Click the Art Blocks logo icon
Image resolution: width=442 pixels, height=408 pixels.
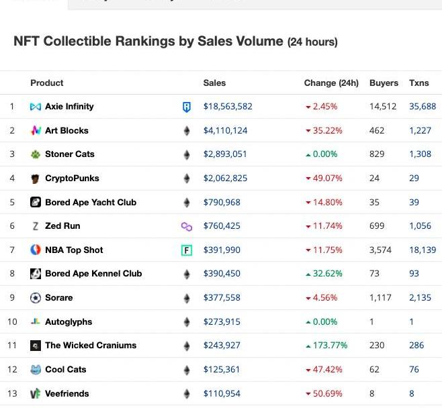pyautogui.click(x=36, y=131)
